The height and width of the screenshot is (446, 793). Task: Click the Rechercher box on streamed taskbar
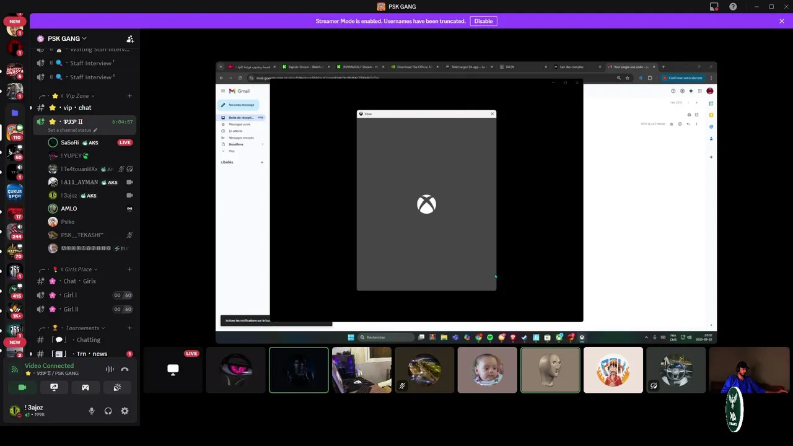point(387,338)
